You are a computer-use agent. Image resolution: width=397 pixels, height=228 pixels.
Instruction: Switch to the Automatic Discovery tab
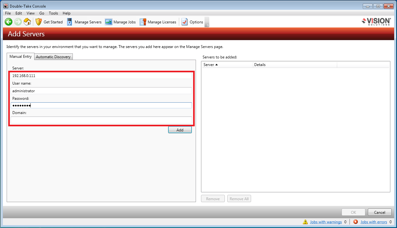(x=53, y=57)
